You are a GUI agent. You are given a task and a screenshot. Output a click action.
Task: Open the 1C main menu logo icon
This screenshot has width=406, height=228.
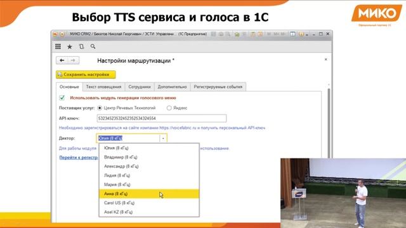[55, 34]
